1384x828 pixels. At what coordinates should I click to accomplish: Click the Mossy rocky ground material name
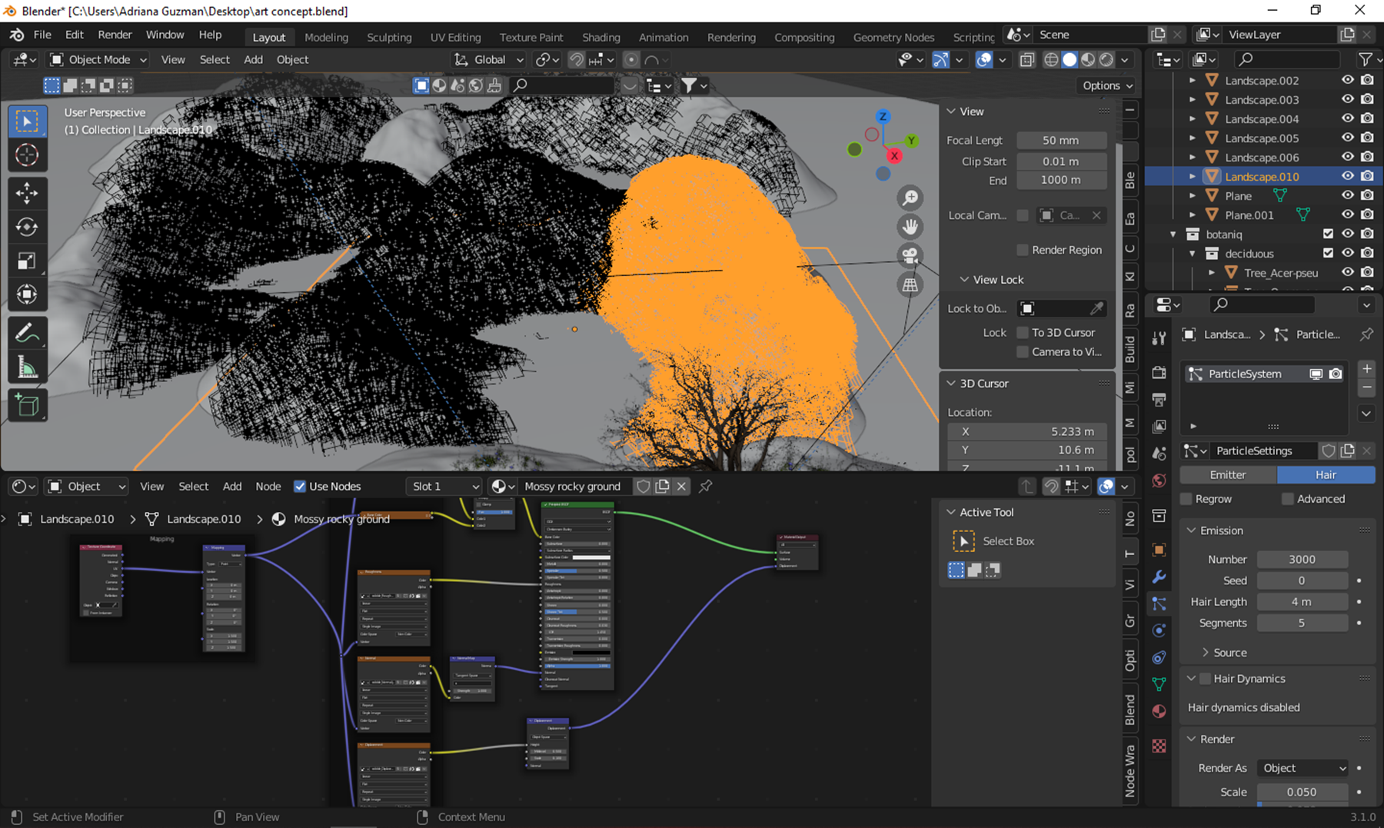click(x=572, y=486)
